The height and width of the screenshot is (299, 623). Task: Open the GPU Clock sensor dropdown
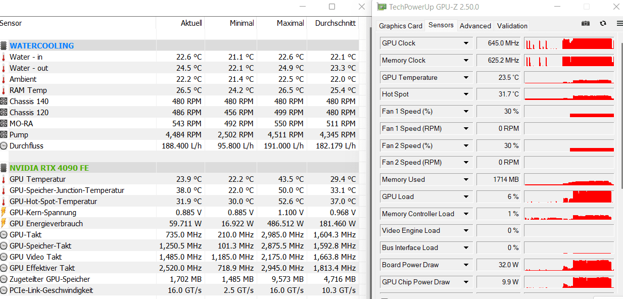(466, 43)
